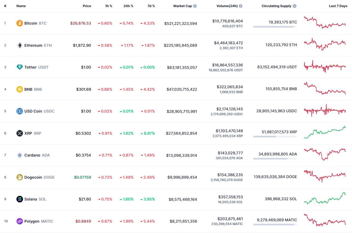Click the Tether logo icon
Viewport: 352px width, 233px height.
click(19, 67)
